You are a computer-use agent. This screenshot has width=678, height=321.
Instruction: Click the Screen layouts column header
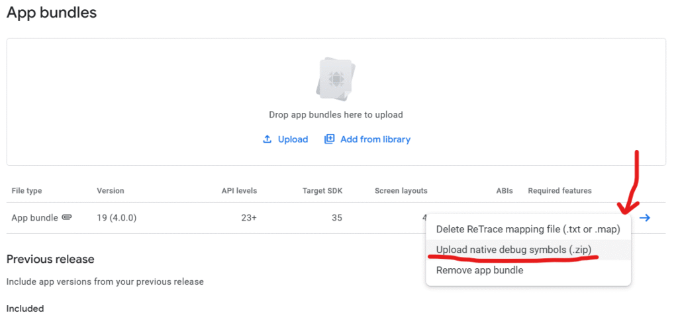(401, 191)
